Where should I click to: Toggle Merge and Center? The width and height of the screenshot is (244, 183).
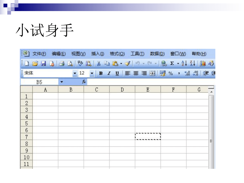point(152,73)
